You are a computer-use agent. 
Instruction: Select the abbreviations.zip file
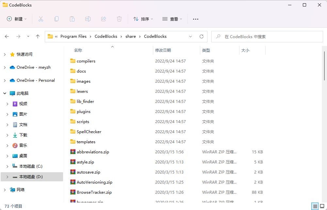point(93,152)
